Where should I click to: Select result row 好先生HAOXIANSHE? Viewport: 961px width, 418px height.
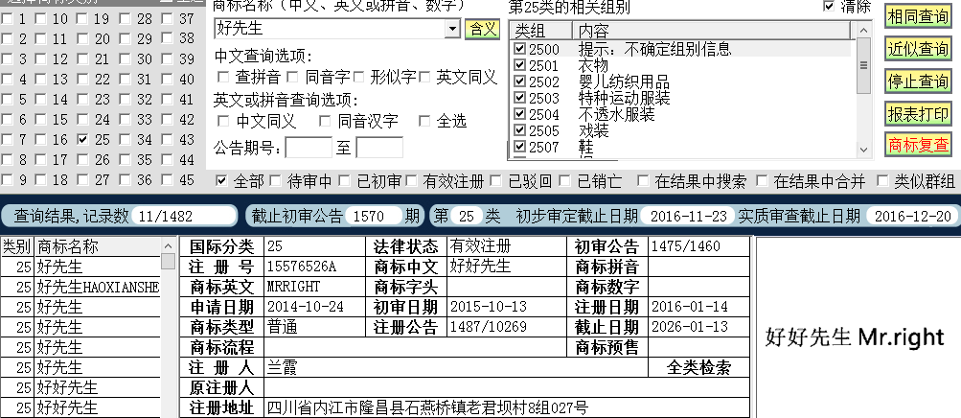click(98, 287)
